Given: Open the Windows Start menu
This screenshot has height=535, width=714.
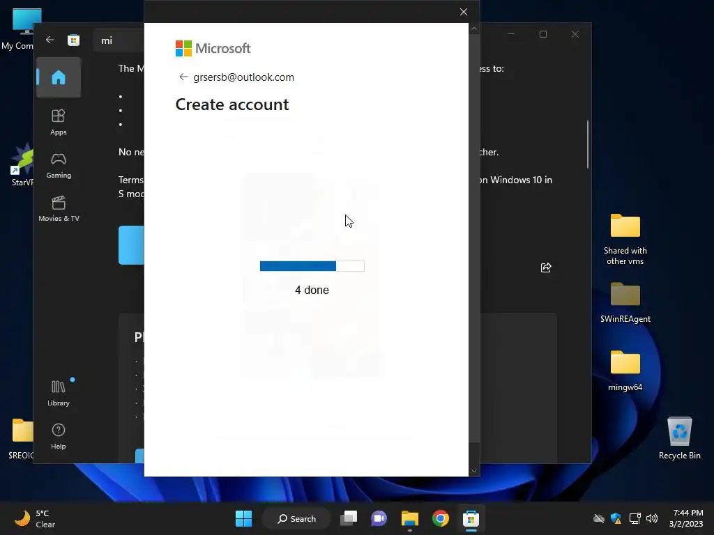Looking at the screenshot, I should click(x=243, y=518).
